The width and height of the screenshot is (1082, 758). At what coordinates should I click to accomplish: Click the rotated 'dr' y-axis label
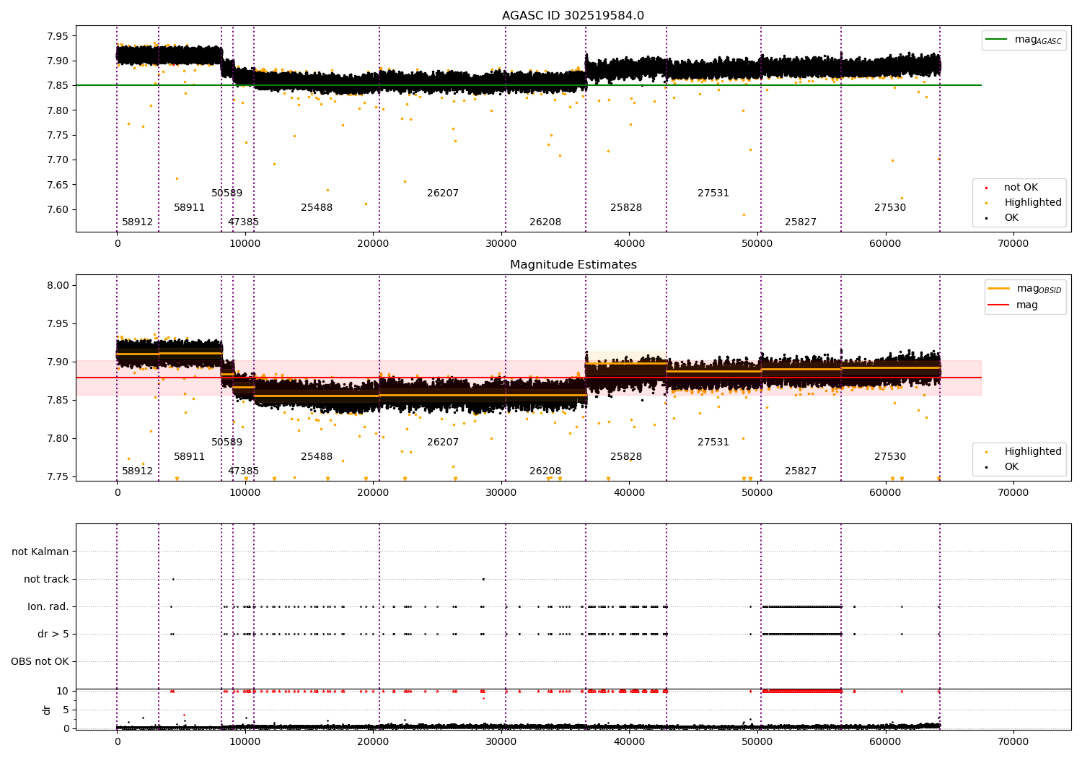(47, 710)
